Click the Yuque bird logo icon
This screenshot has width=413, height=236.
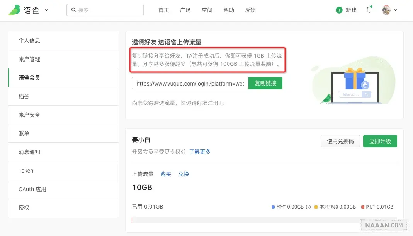pyautogui.click(x=14, y=10)
